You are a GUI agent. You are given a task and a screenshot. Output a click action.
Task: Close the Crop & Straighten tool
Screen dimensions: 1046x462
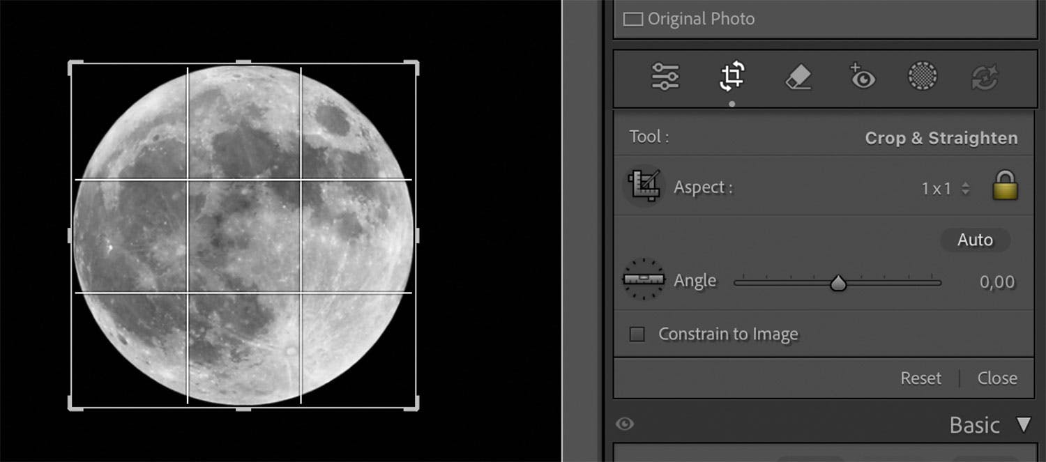tap(996, 378)
